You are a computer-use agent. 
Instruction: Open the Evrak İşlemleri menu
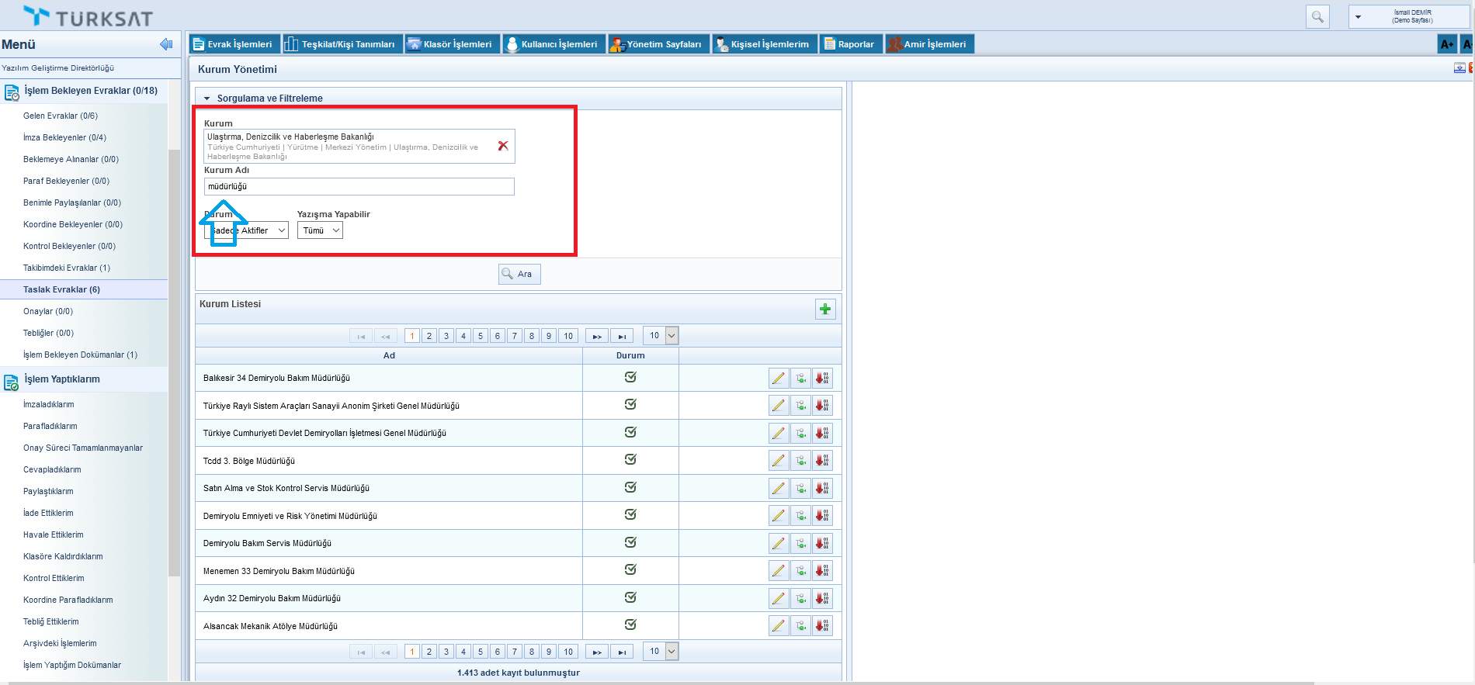[234, 44]
